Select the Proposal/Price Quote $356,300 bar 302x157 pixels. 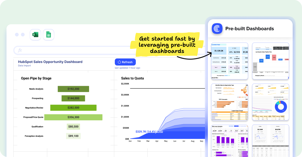point(74,117)
